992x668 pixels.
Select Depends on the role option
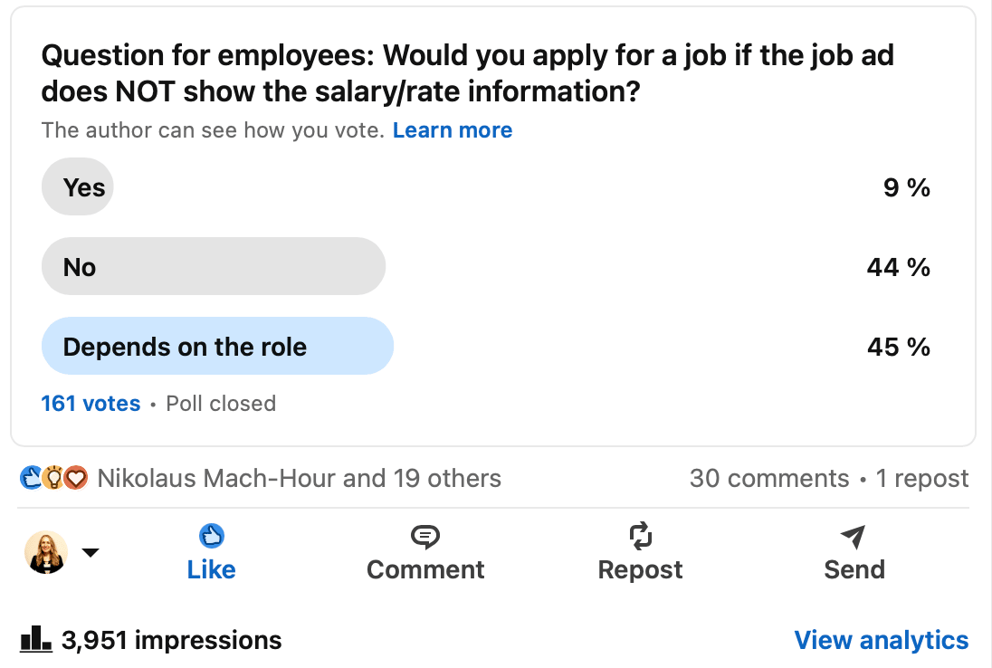tap(217, 346)
